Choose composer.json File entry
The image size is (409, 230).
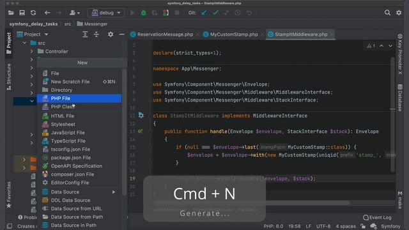coord(79,174)
